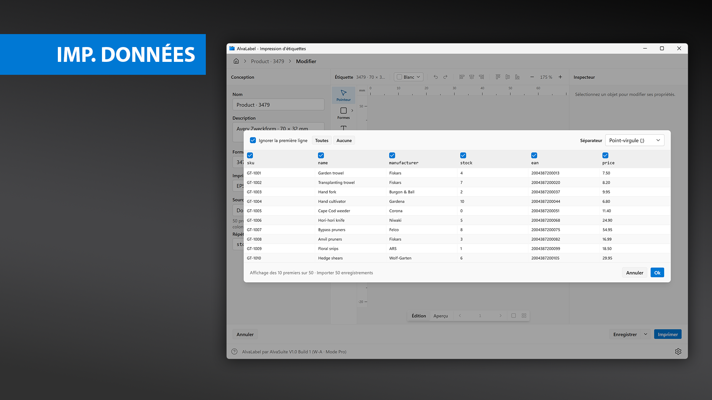The width and height of the screenshot is (712, 400).
Task: Switch to the Aperçu tab
Action: [441, 316]
